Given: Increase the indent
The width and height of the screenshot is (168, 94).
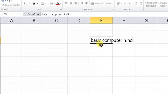Looking at the screenshot, I should pos(87,3).
